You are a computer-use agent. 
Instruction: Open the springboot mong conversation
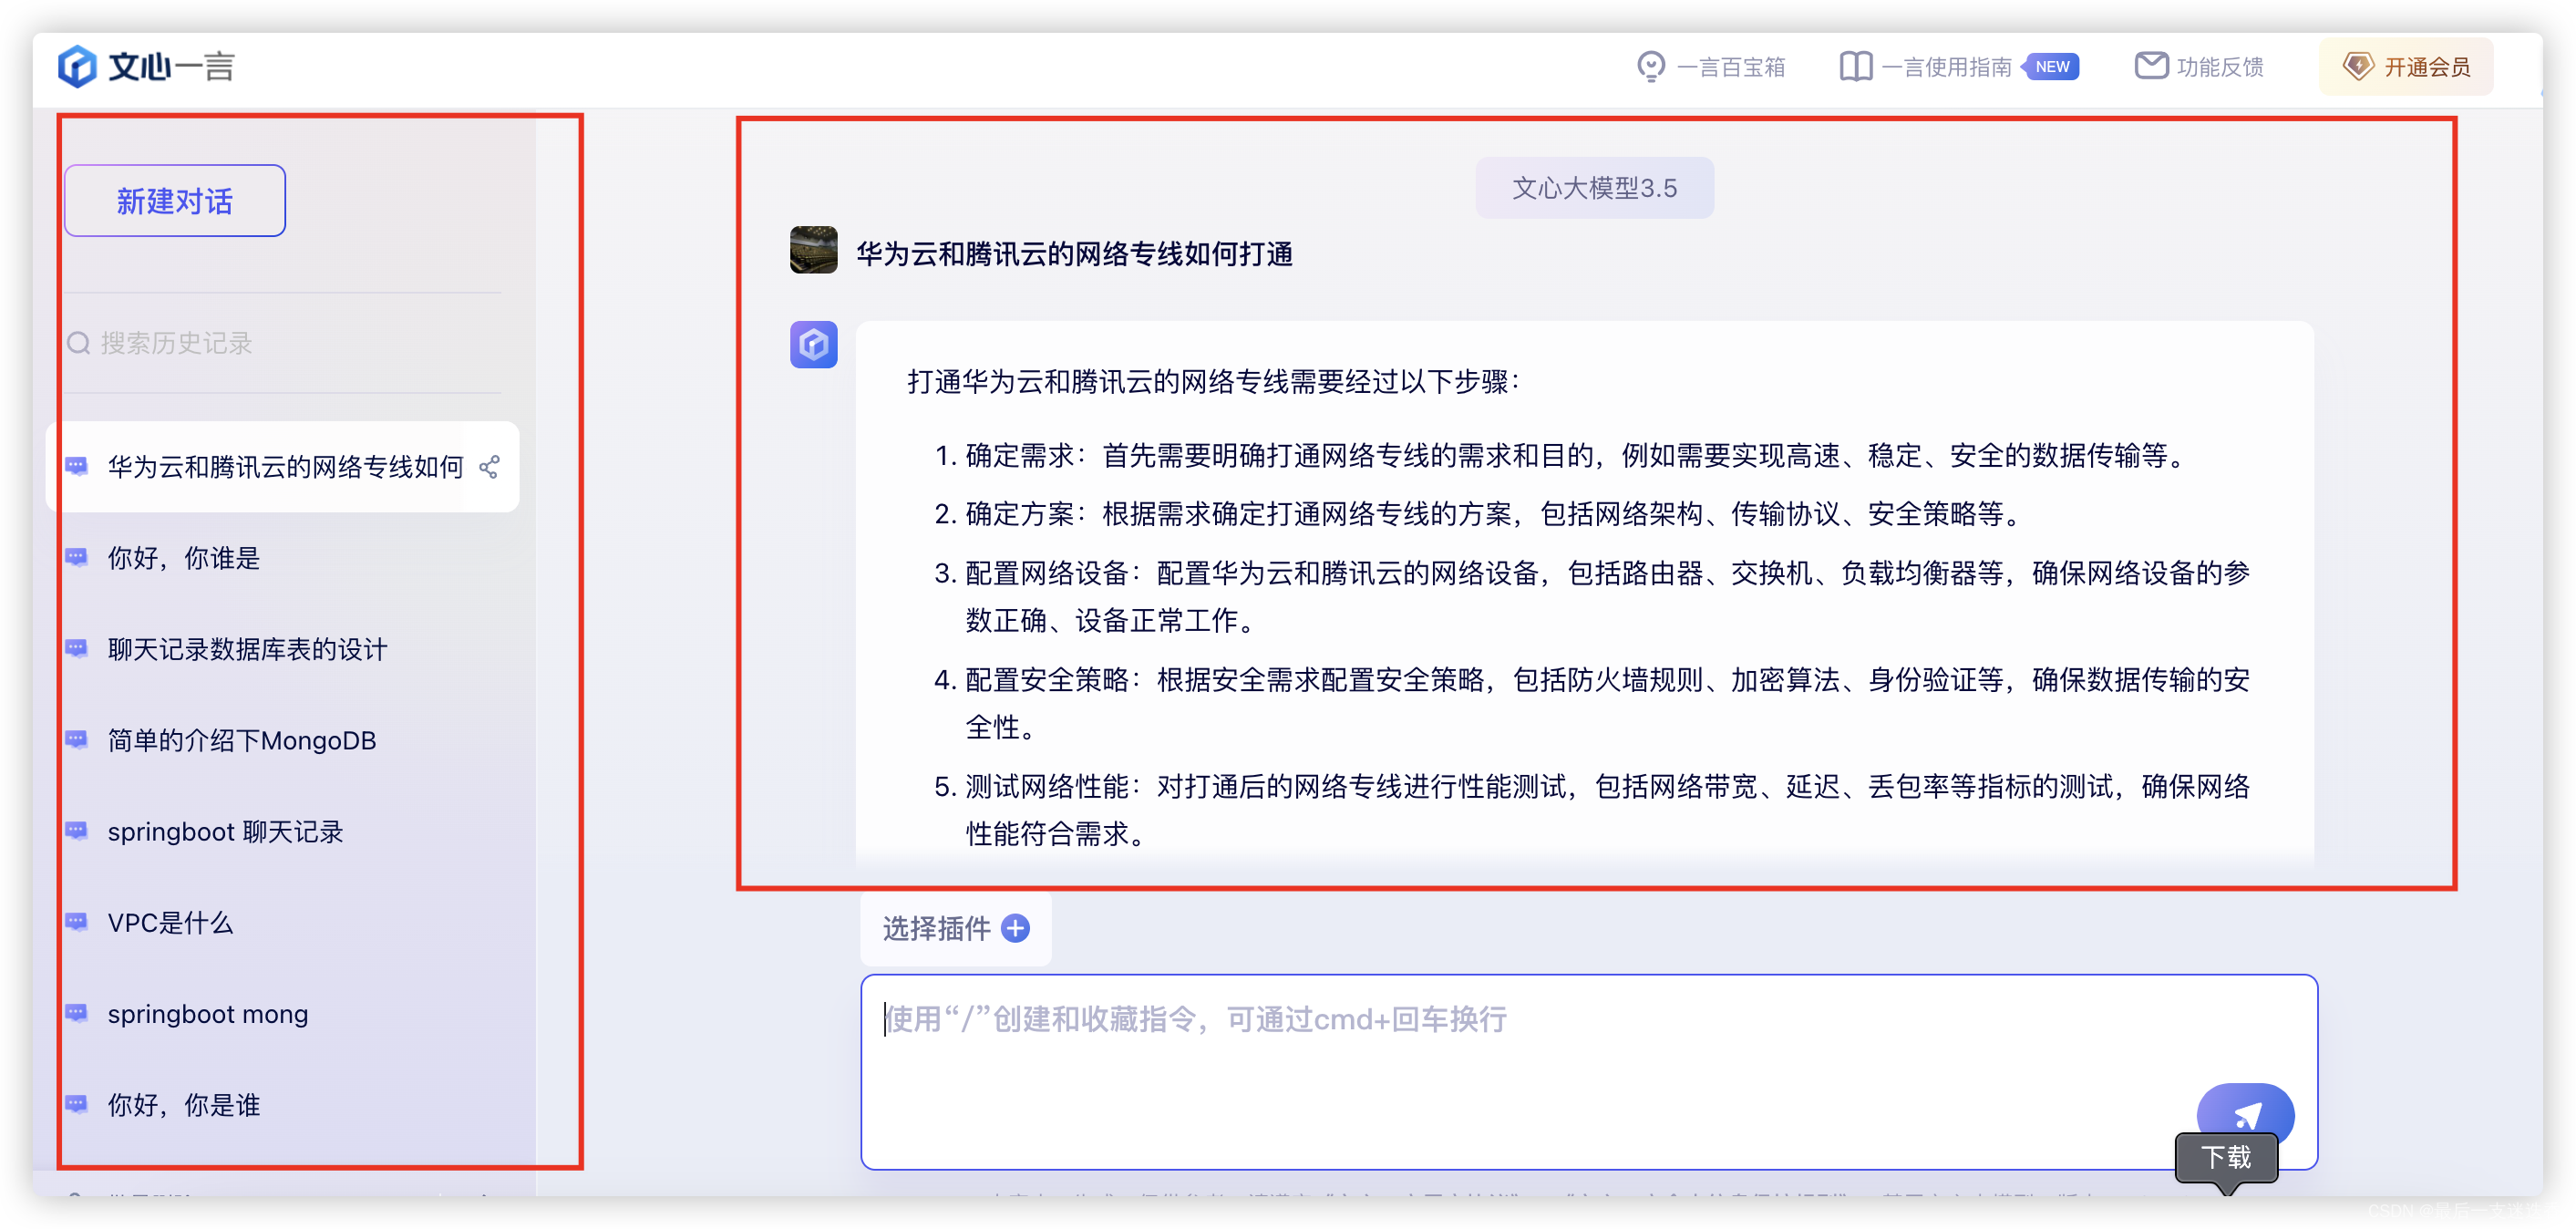208,1013
